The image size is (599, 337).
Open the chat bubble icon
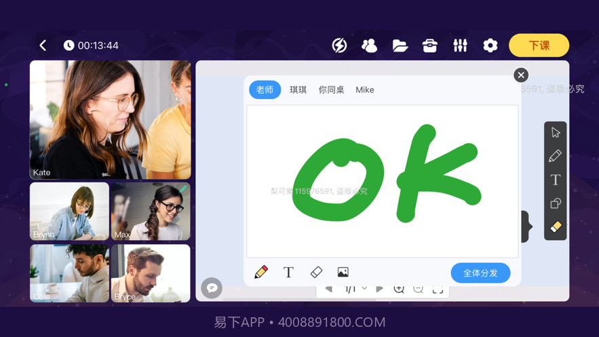pos(212,288)
